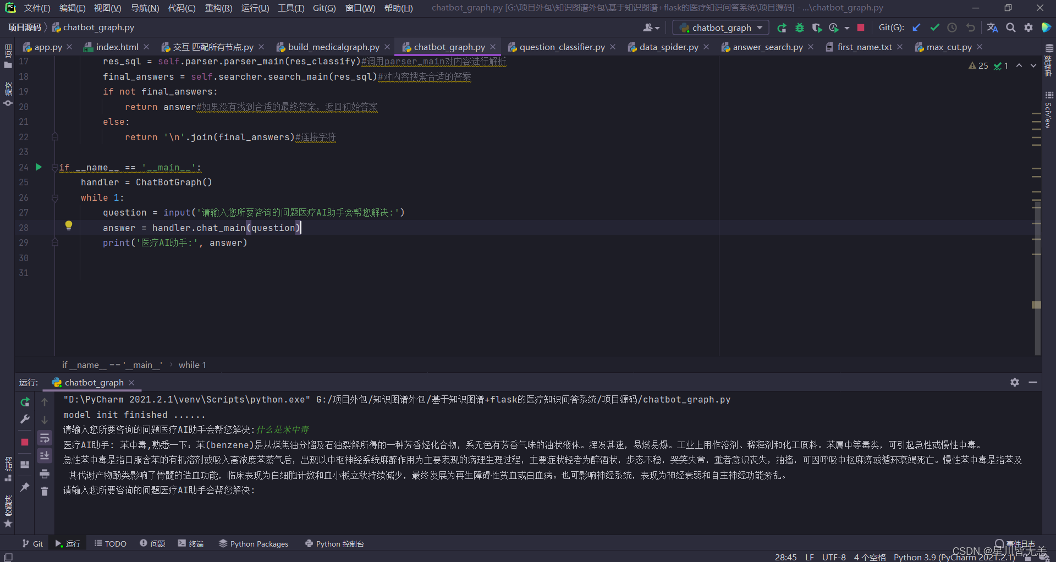1056x562 pixels.
Task: Click the 'while 1' breadcrumb
Action: 192,365
